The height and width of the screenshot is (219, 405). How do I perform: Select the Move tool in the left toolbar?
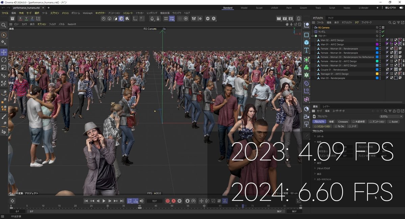pos(4,52)
